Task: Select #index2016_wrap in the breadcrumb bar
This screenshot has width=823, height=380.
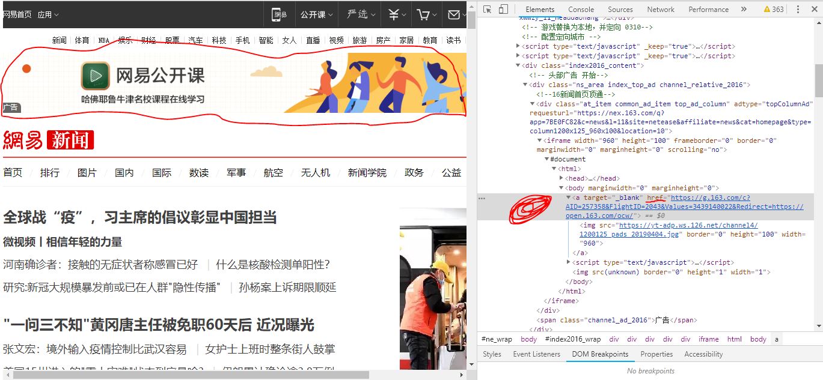Action: tap(573, 339)
